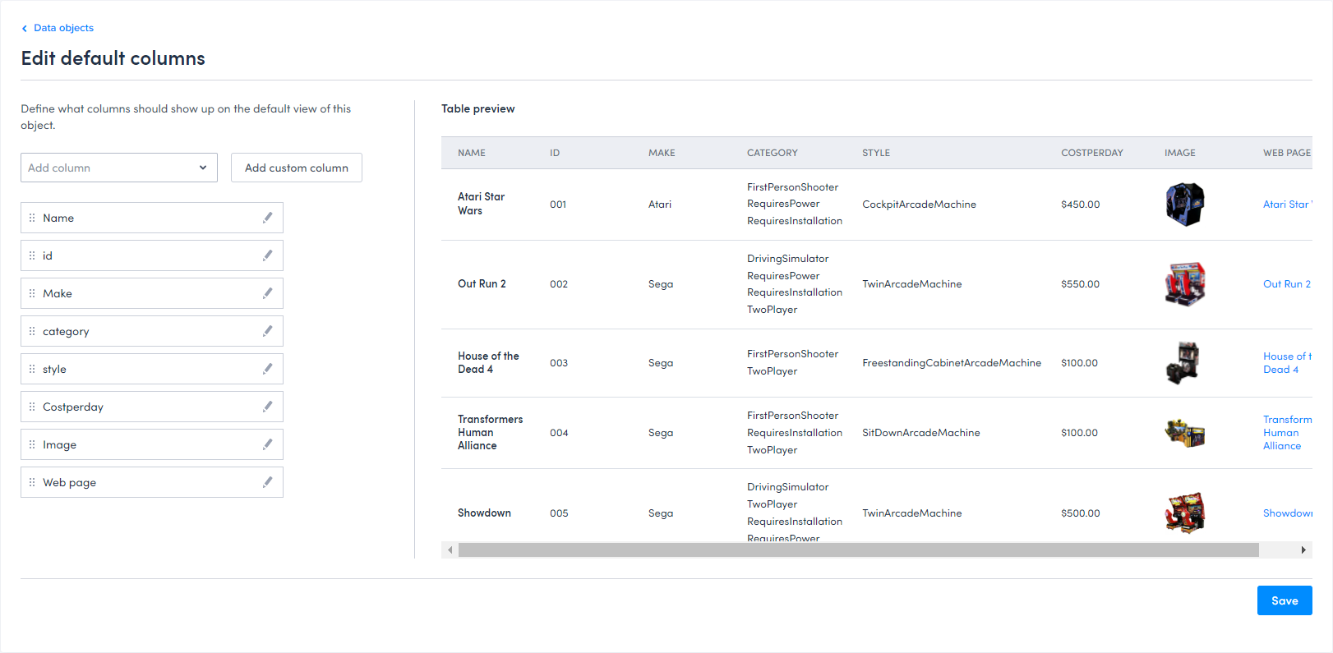Click the $450.00 cost cell

[1080, 205]
